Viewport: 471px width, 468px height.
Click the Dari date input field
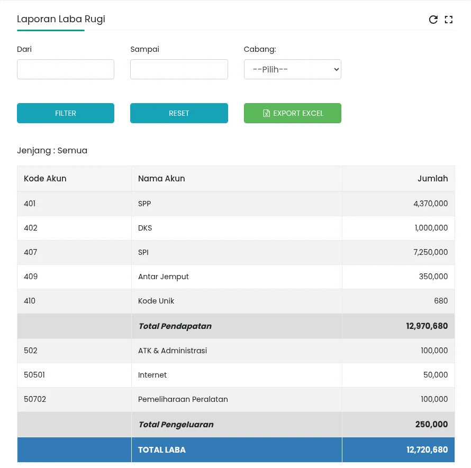tap(66, 69)
